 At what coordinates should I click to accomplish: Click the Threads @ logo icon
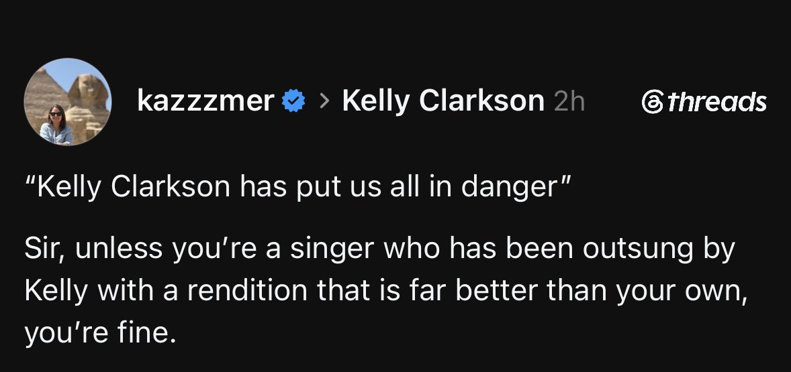[x=652, y=102]
